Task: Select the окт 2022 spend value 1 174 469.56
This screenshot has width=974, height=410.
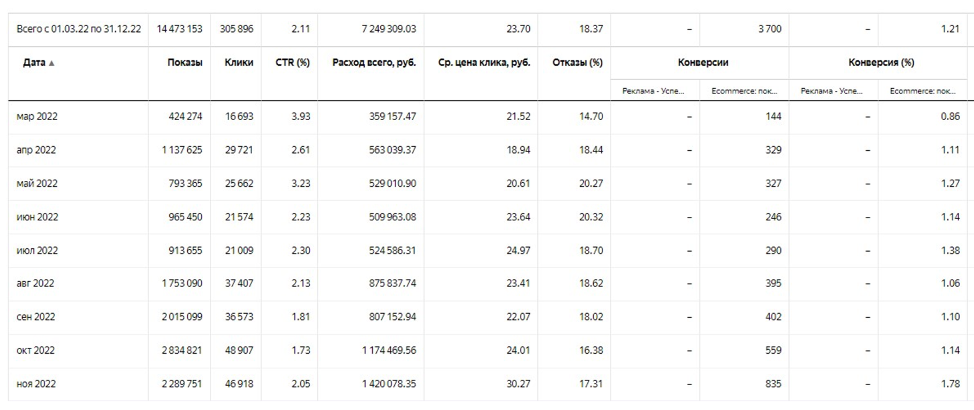Action: click(x=389, y=350)
